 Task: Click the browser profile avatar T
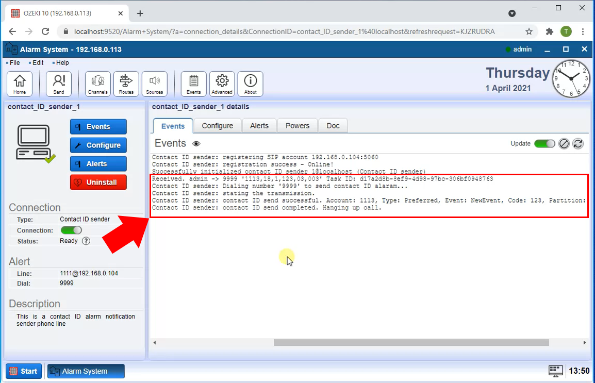tap(566, 31)
